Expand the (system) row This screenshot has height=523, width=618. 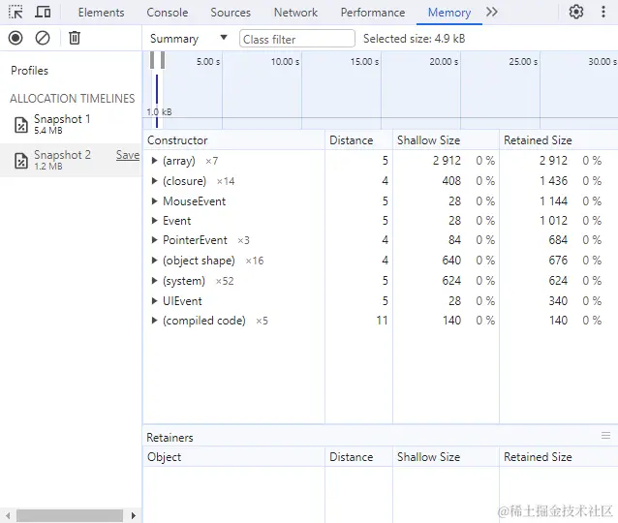[x=154, y=281]
